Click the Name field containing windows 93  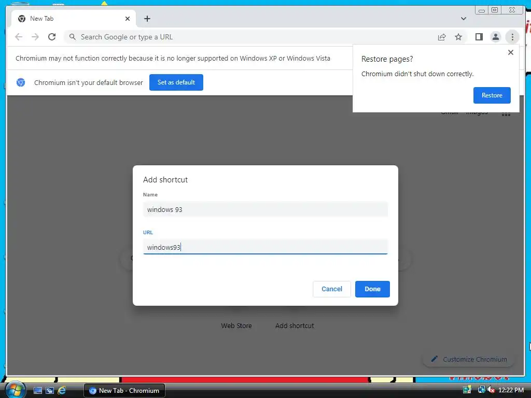coord(265,209)
